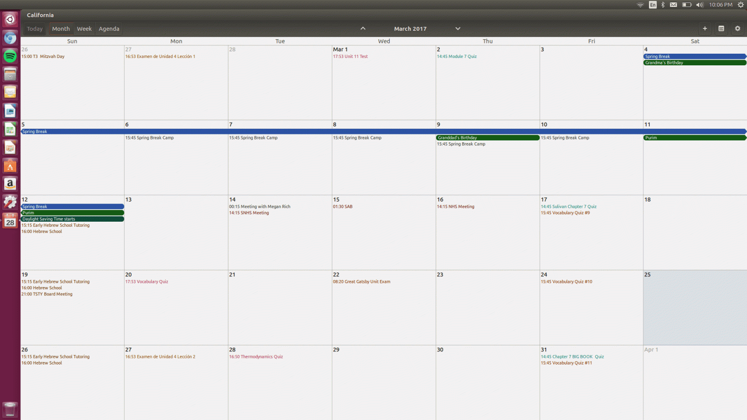
Task: Open Spotify from the launcher
Action: pos(10,56)
